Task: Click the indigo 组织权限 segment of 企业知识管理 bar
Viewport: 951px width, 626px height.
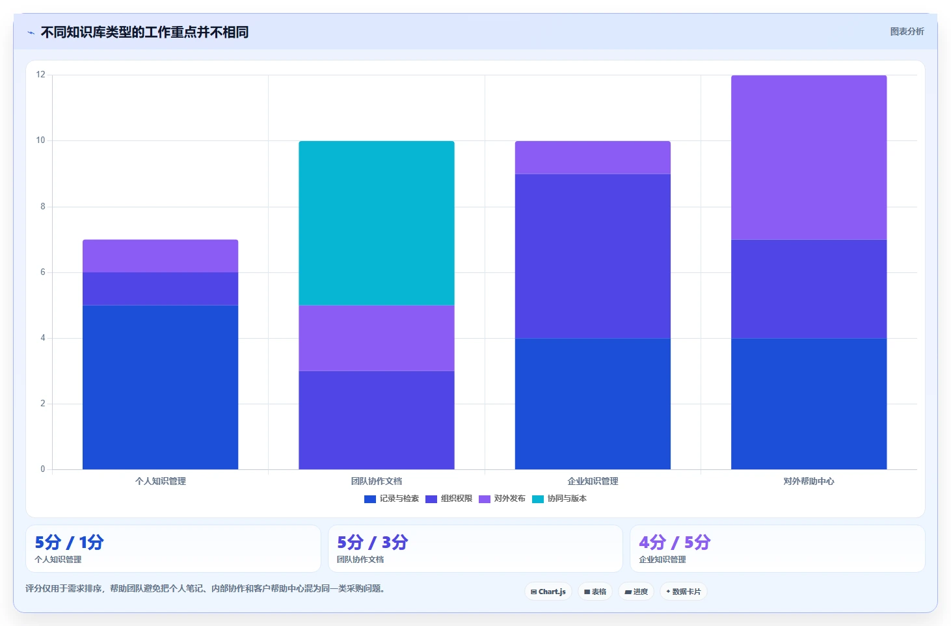Action: 593,256
